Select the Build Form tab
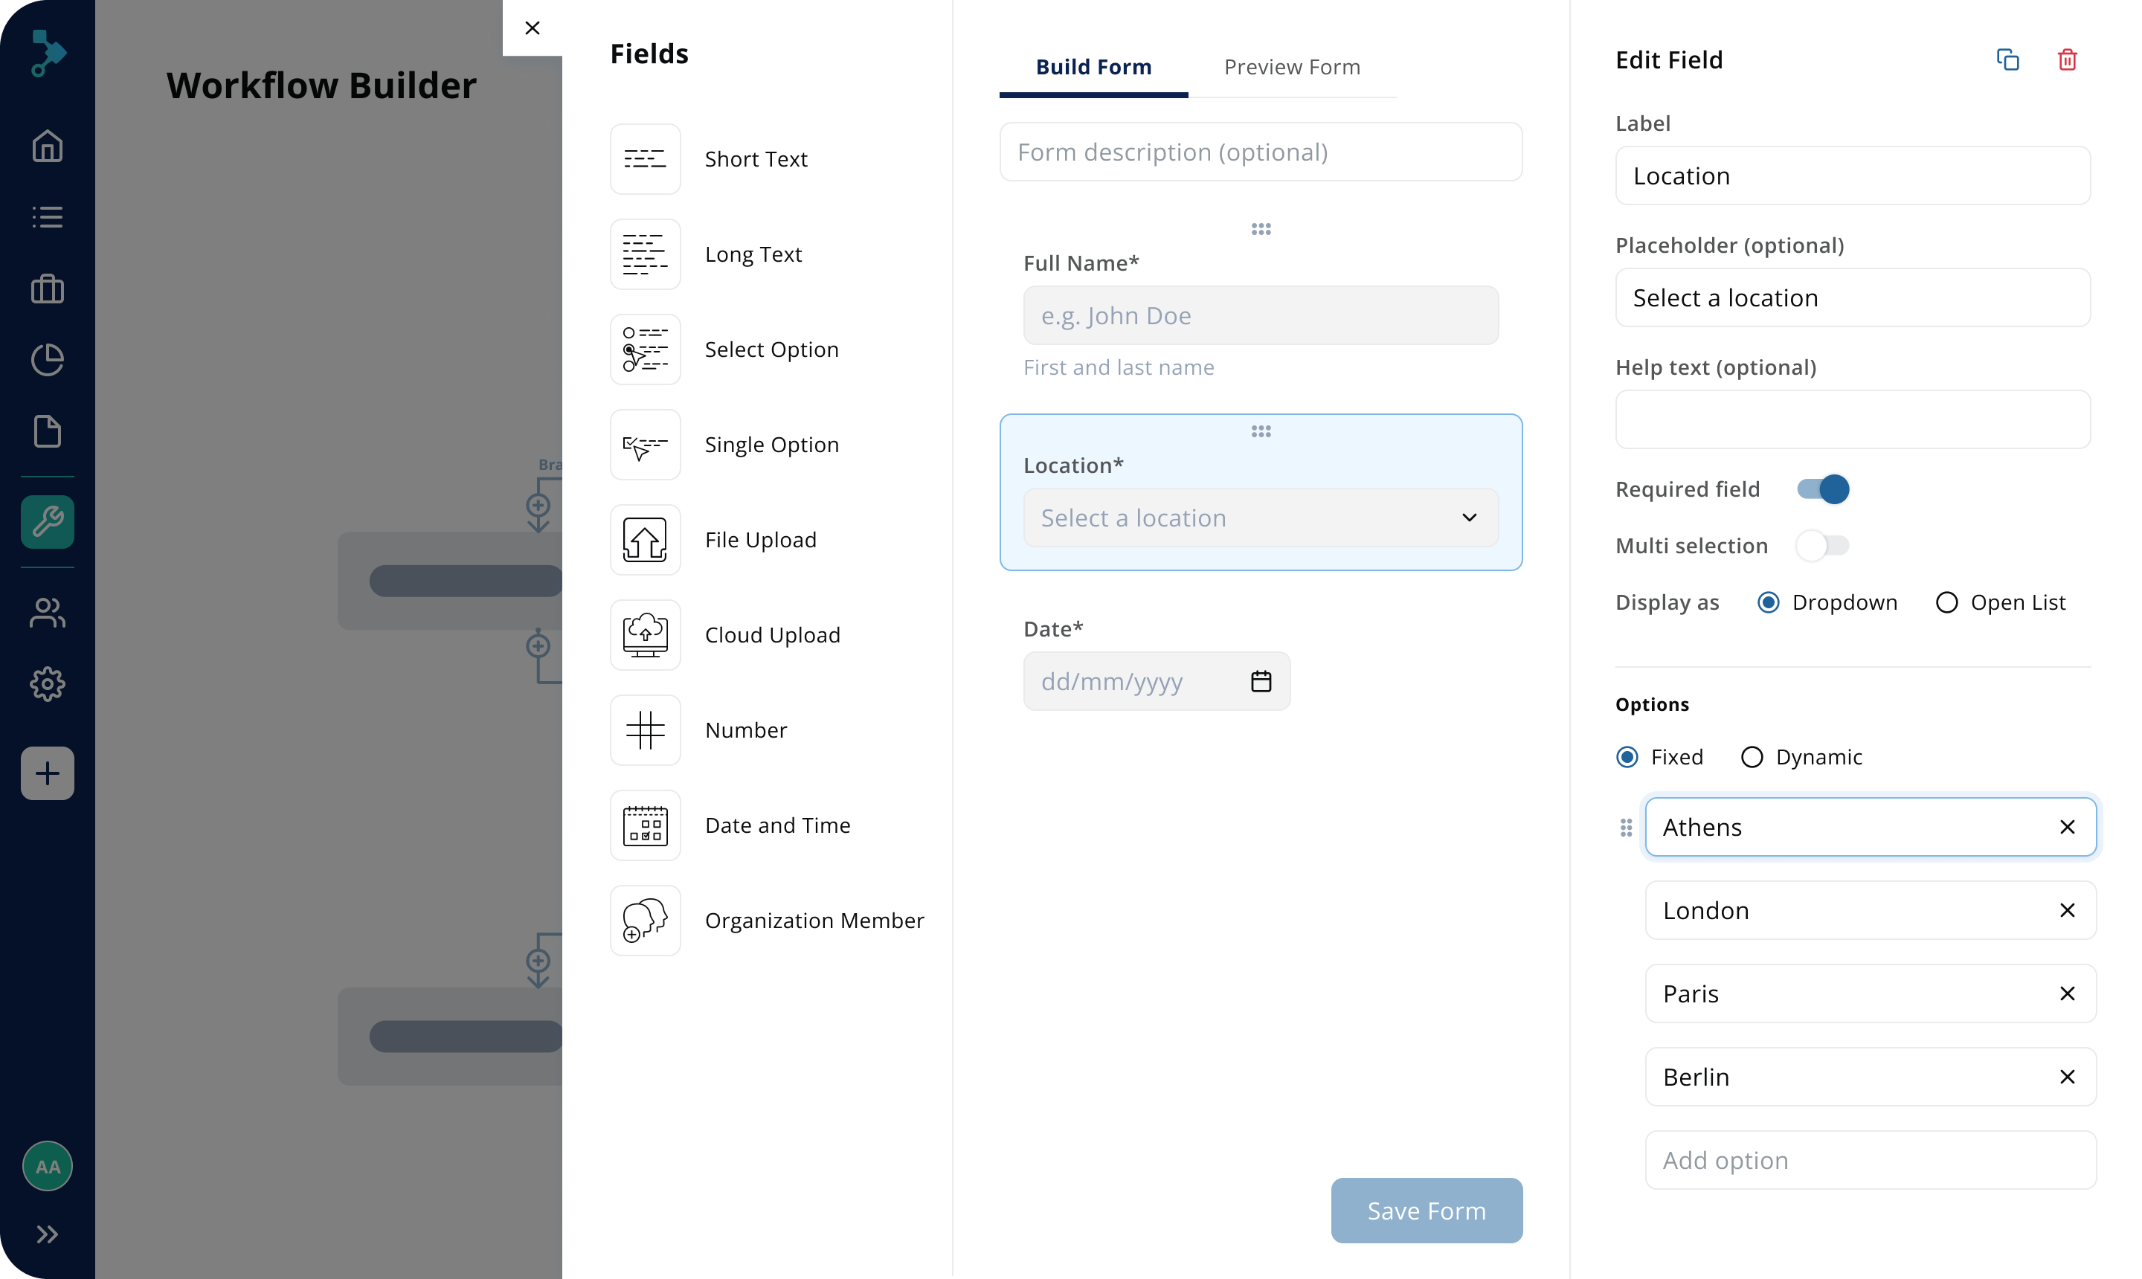This screenshot has height=1279, width=2142. 1093,67
